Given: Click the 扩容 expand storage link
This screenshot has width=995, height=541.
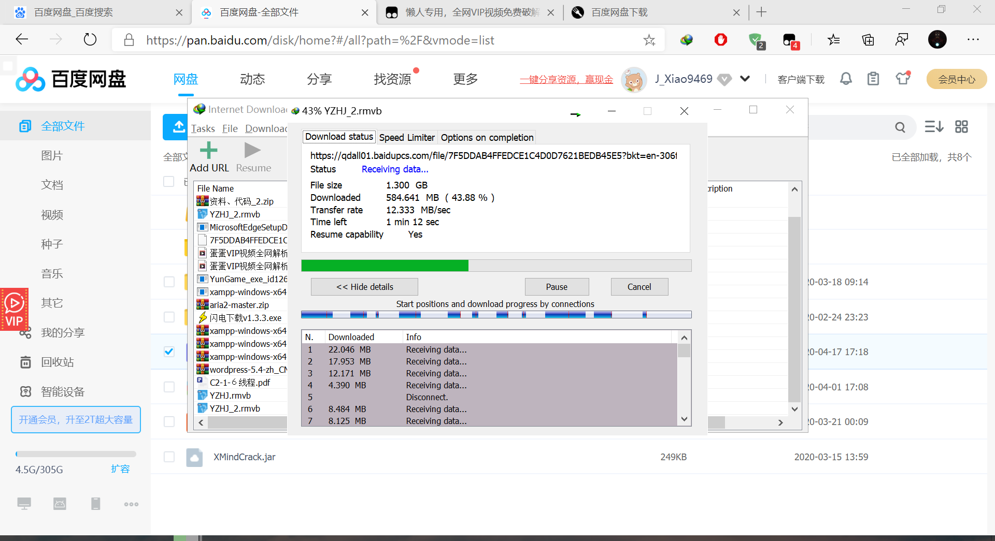Looking at the screenshot, I should (120, 469).
